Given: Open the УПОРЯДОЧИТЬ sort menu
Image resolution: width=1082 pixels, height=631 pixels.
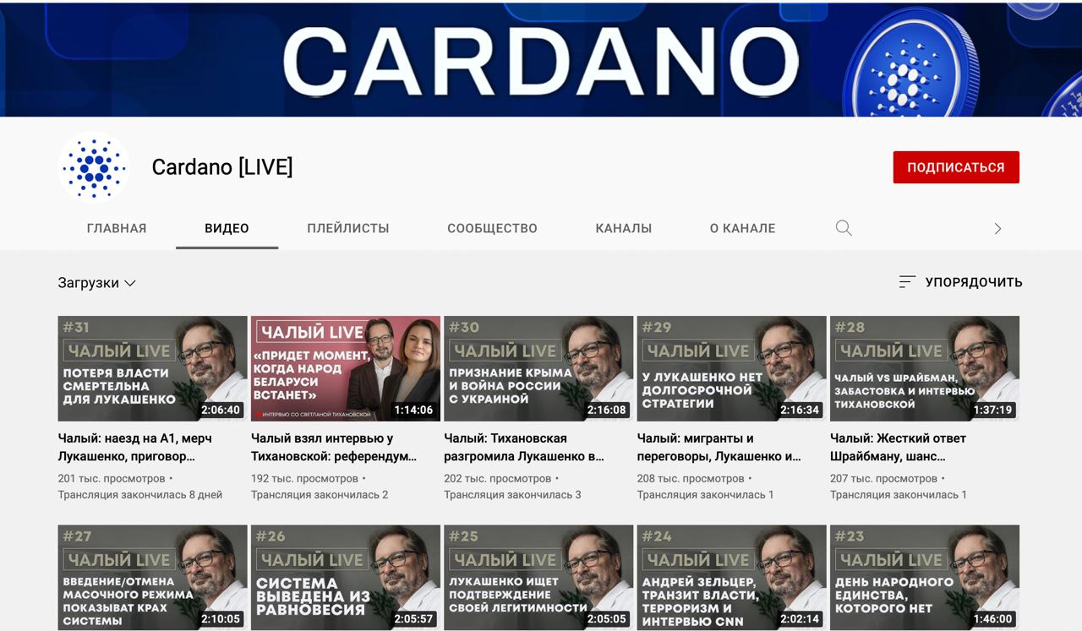Looking at the screenshot, I should pyautogui.click(x=960, y=282).
